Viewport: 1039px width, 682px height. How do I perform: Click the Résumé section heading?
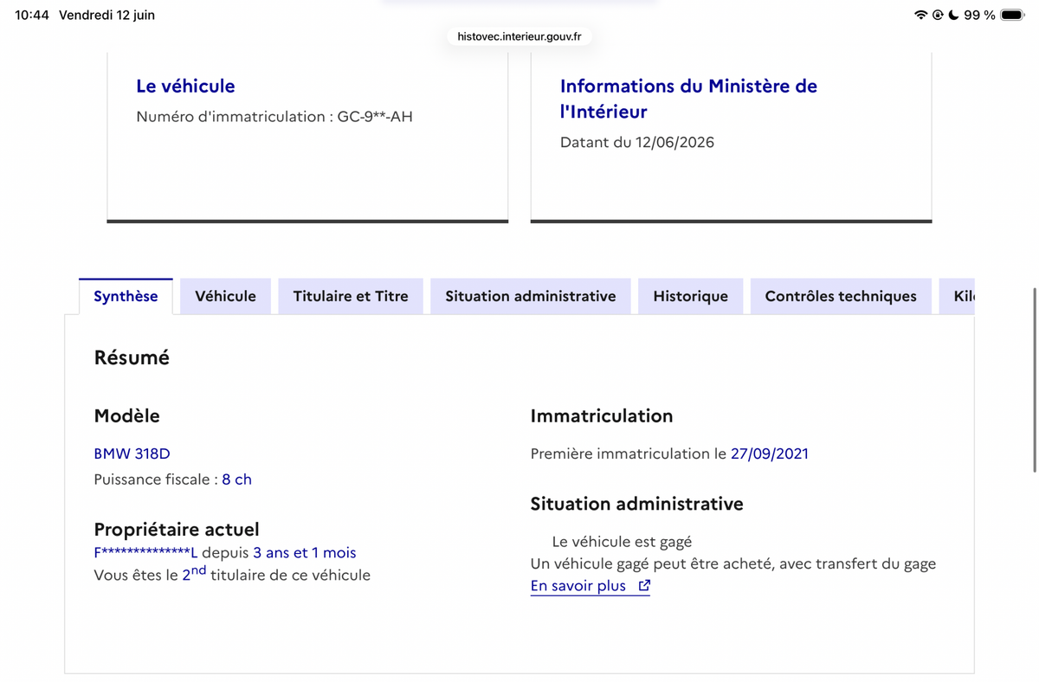pos(132,357)
